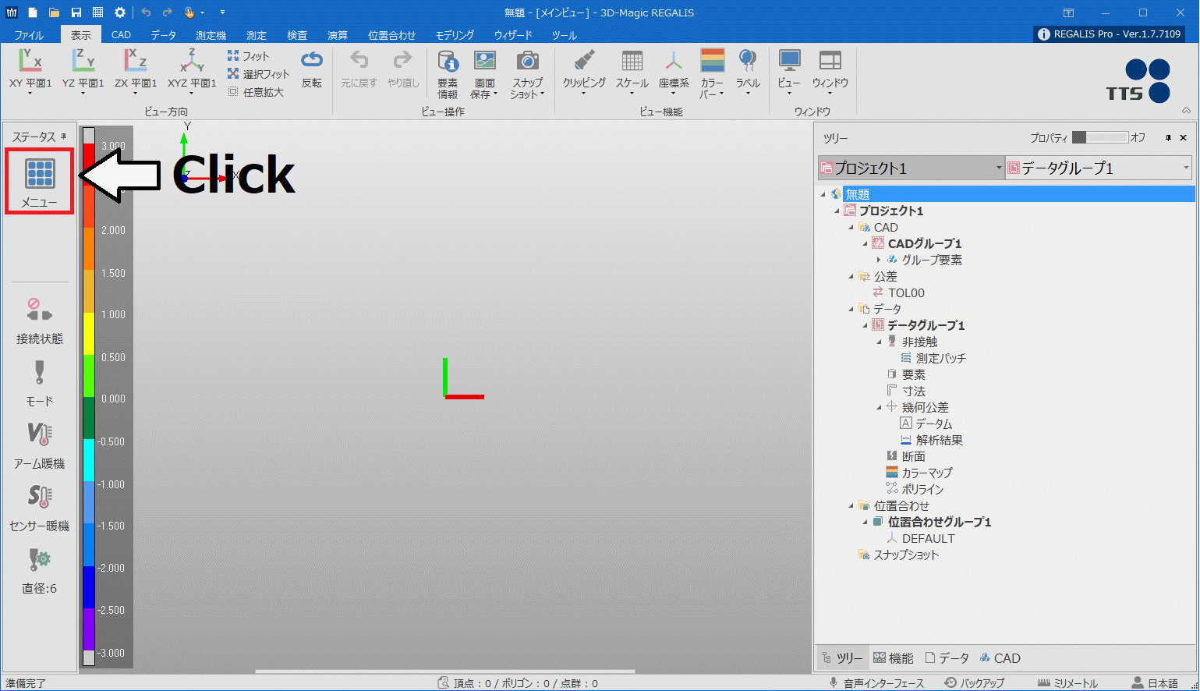Pin the ステータス panel

[64, 136]
